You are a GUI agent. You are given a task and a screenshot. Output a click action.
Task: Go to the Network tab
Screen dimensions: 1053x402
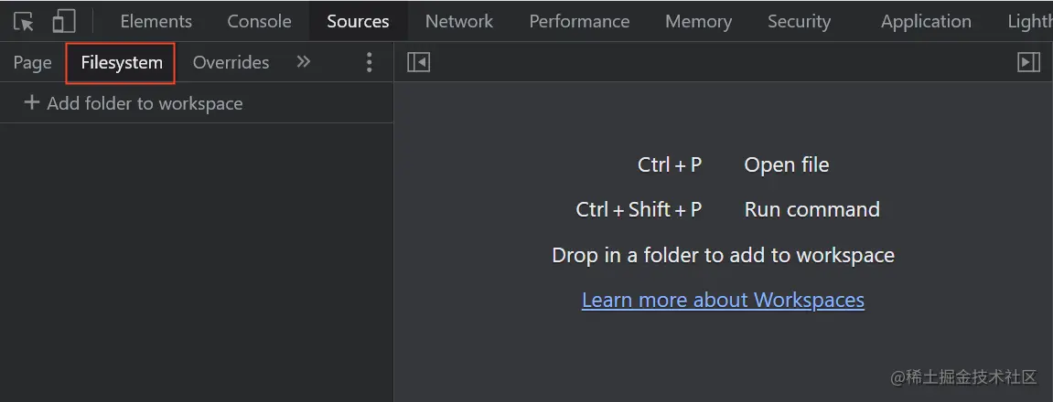[x=459, y=21]
